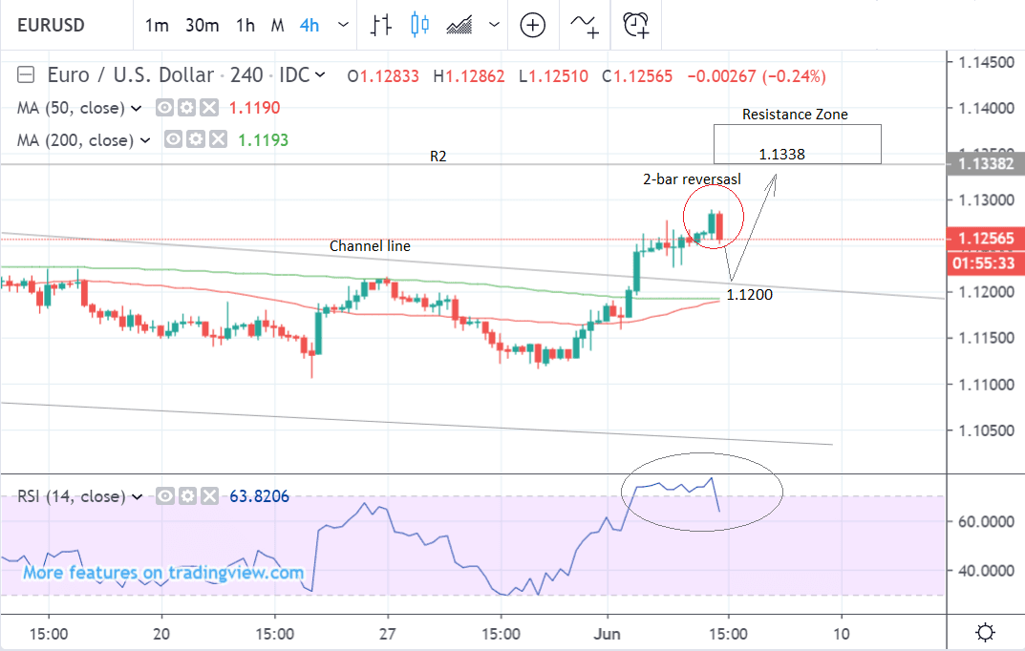Open chart settings gear at bottom right

(986, 633)
